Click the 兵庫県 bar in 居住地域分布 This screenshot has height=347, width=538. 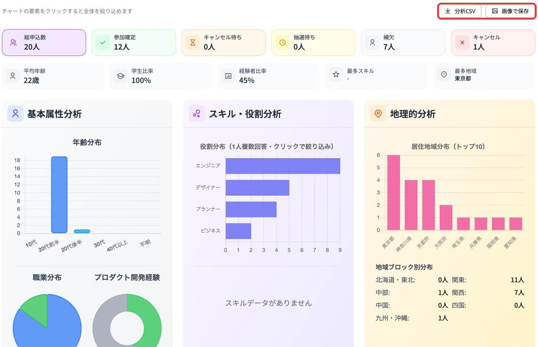(x=481, y=224)
